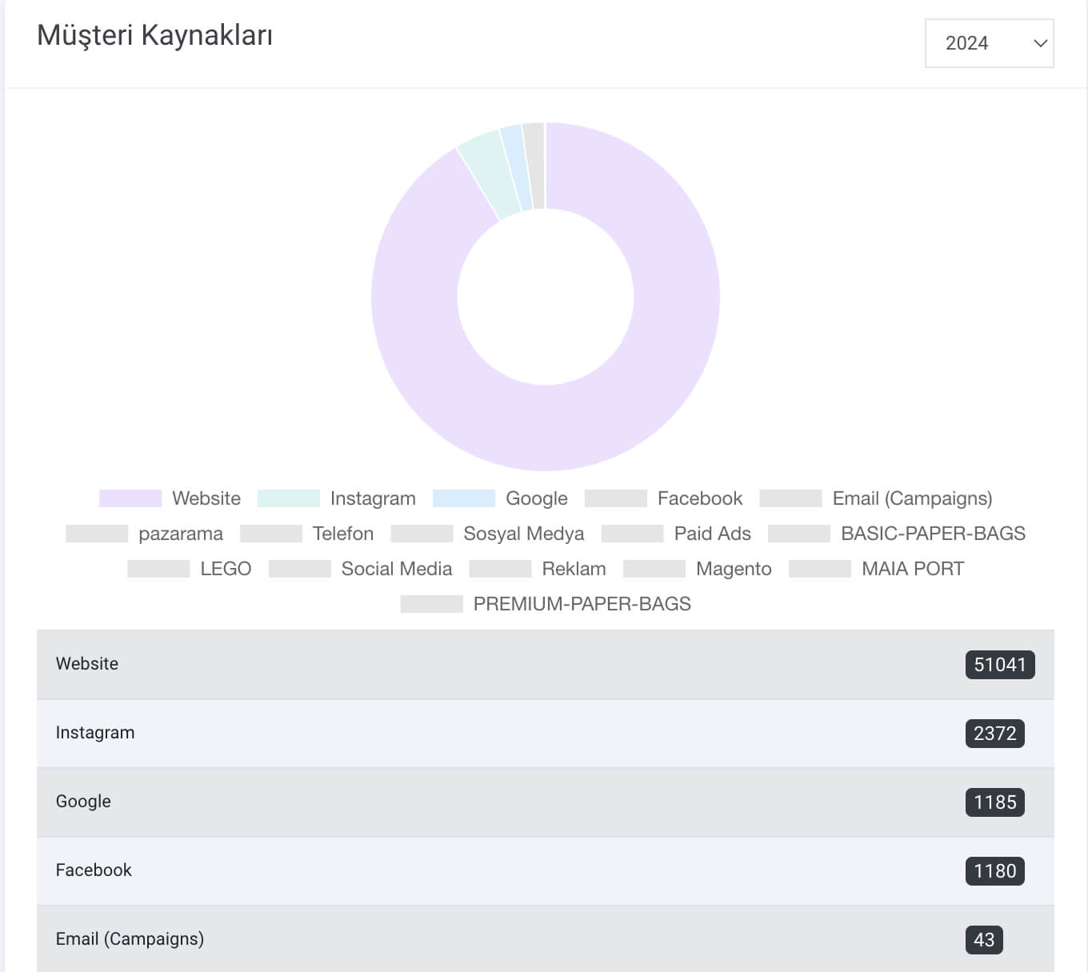This screenshot has height=972, width=1088.
Task: Select the Google table row label
Action: 83,802
